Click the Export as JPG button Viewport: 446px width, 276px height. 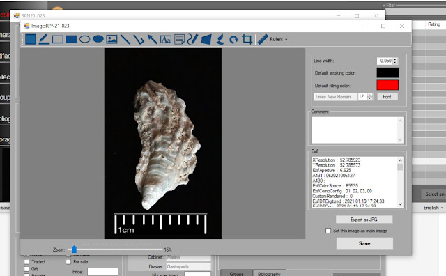pos(364,220)
